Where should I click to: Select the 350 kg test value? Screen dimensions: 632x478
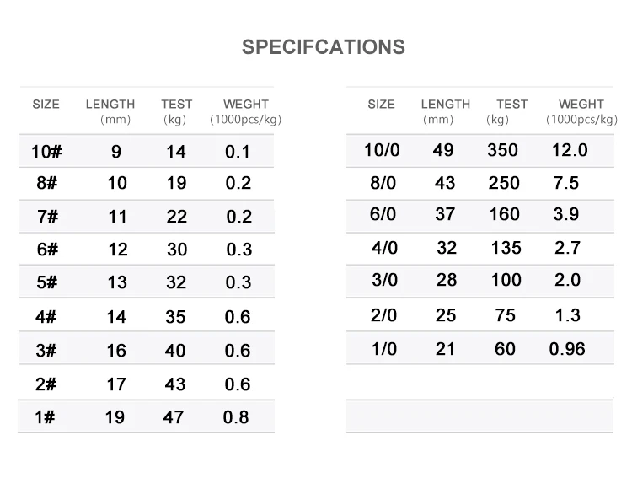(x=504, y=150)
